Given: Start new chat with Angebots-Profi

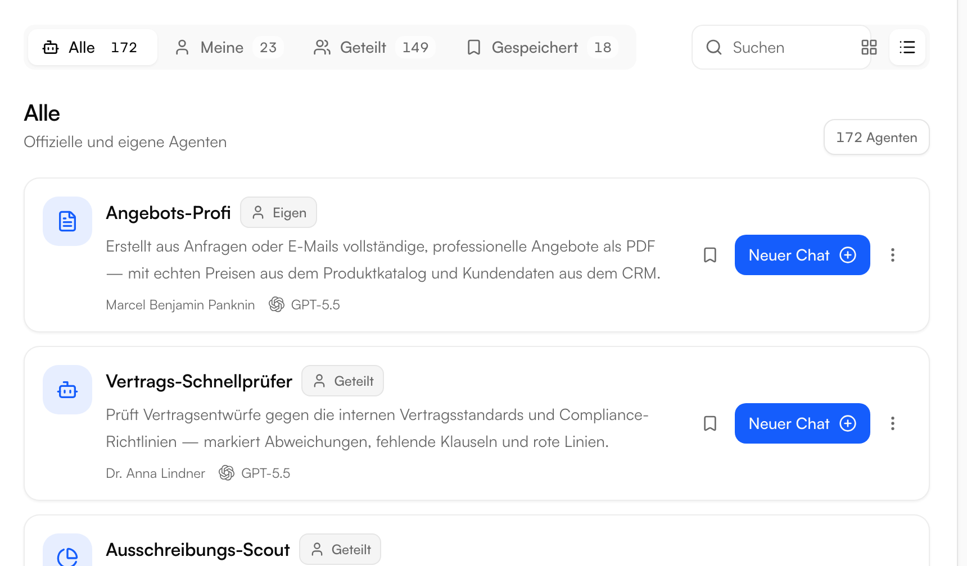Looking at the screenshot, I should (x=802, y=255).
